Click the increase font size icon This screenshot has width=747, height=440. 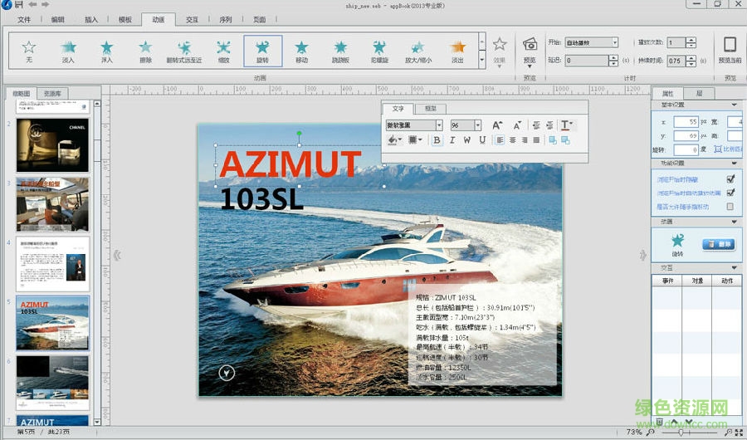tap(497, 125)
